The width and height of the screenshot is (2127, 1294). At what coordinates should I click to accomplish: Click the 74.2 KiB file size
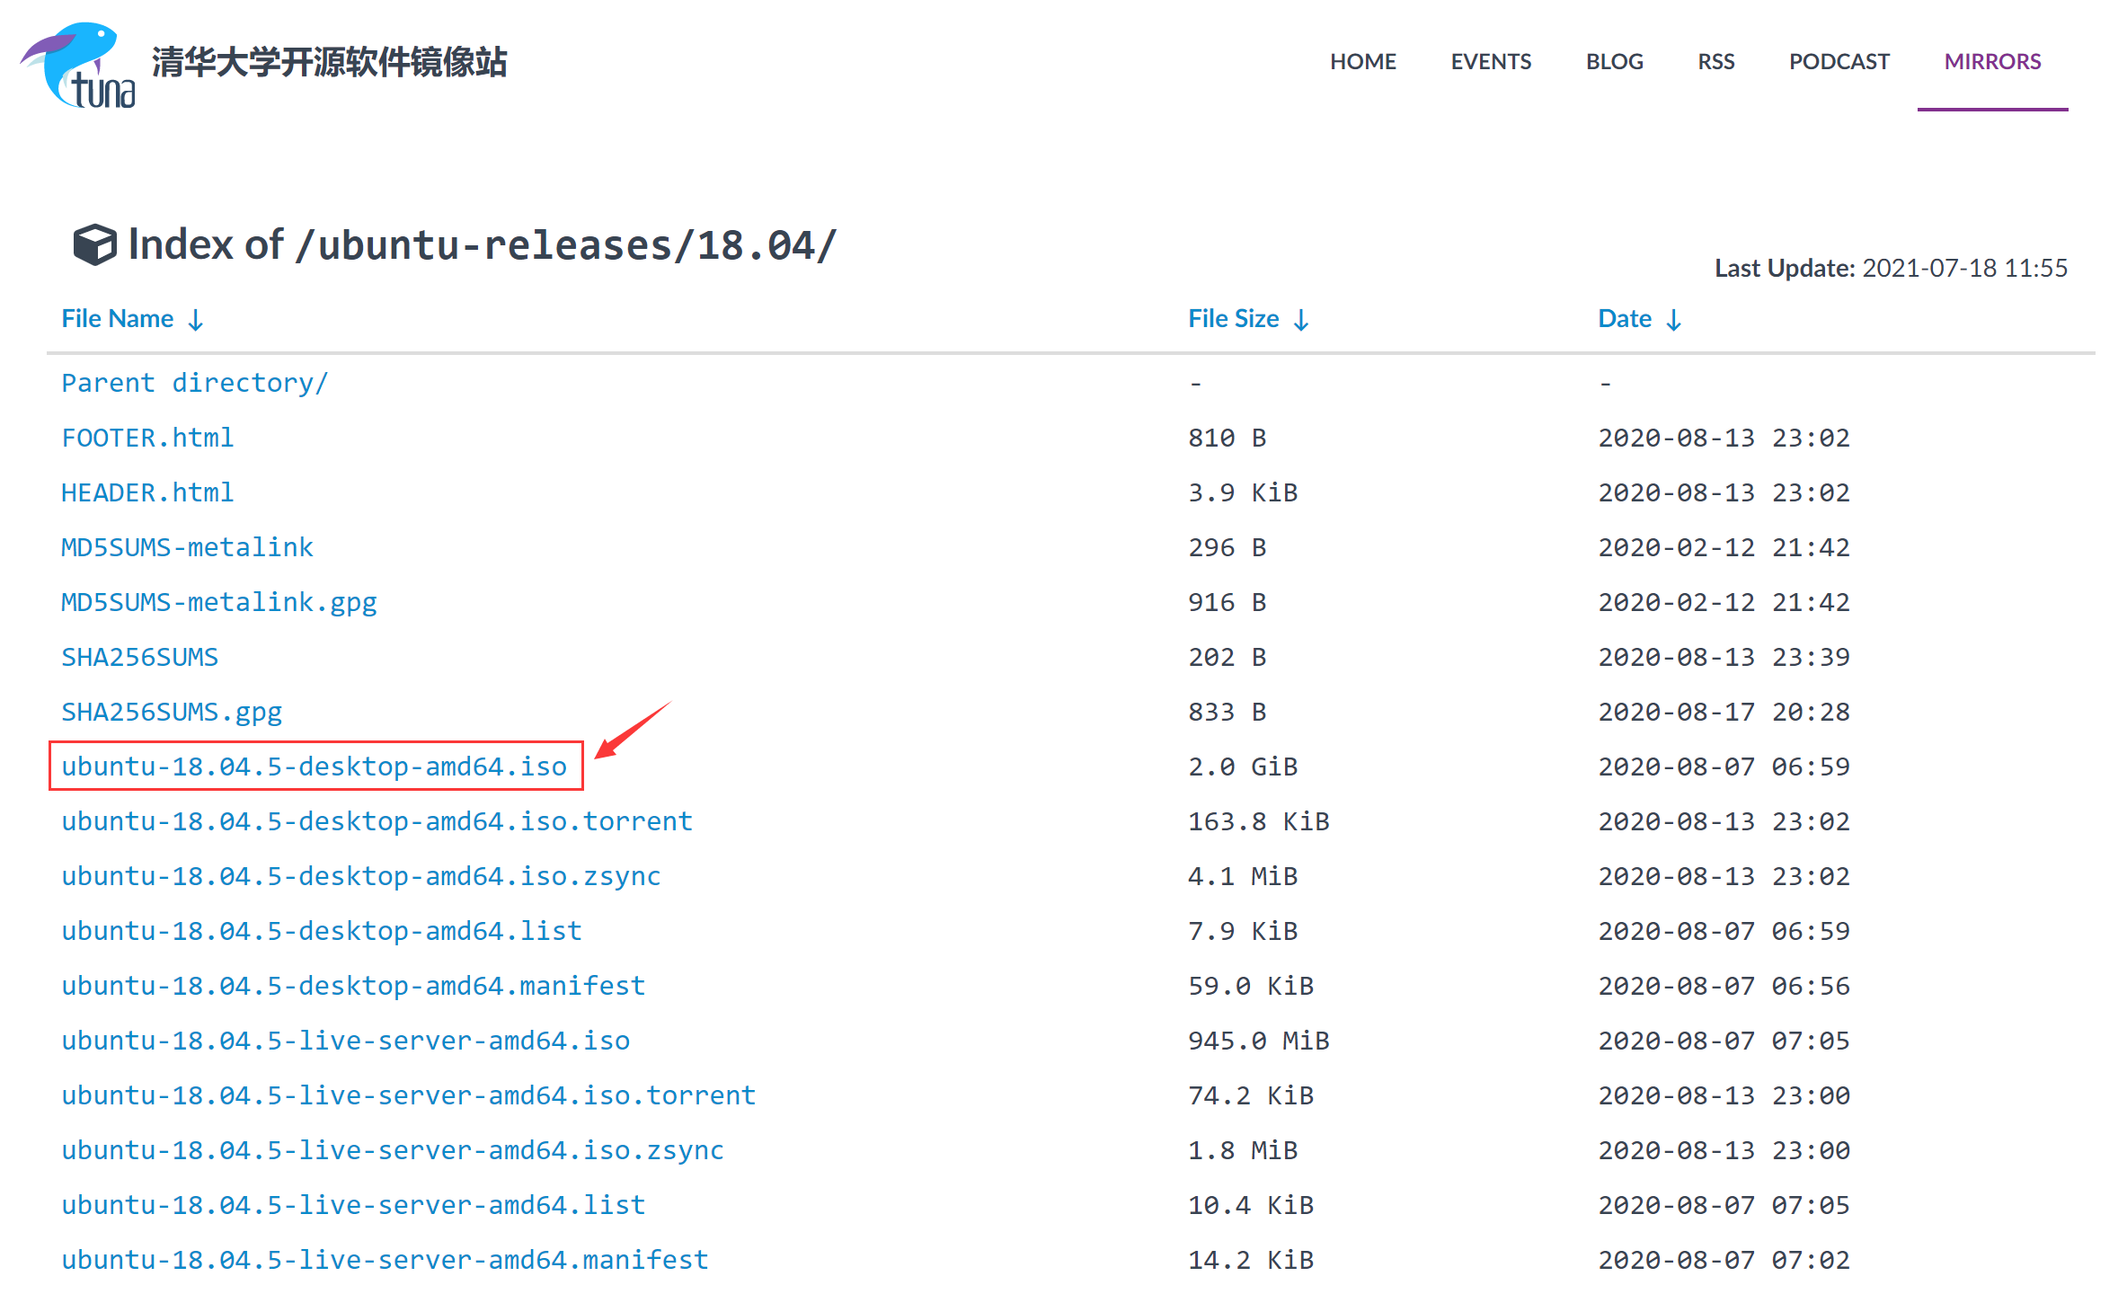coord(1251,1095)
